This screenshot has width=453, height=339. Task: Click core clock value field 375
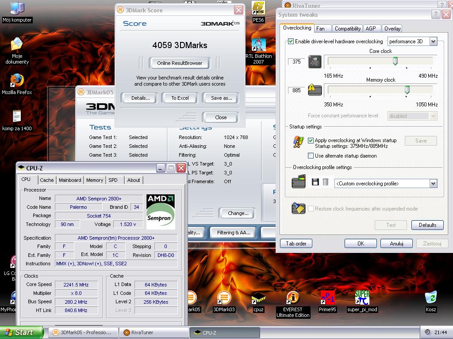pos(296,62)
